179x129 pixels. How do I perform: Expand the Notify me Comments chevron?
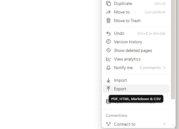(164, 68)
